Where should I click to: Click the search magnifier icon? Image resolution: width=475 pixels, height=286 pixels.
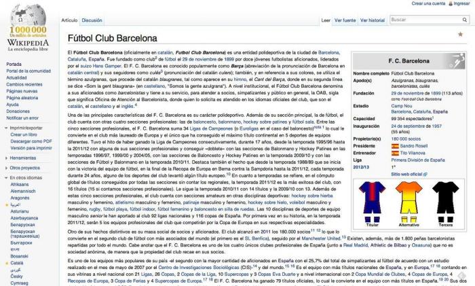point(464,20)
